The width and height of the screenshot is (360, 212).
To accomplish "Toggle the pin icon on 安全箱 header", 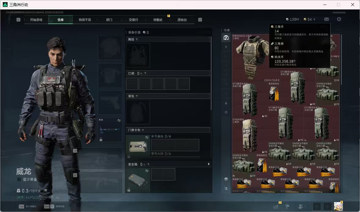I will point(208,164).
